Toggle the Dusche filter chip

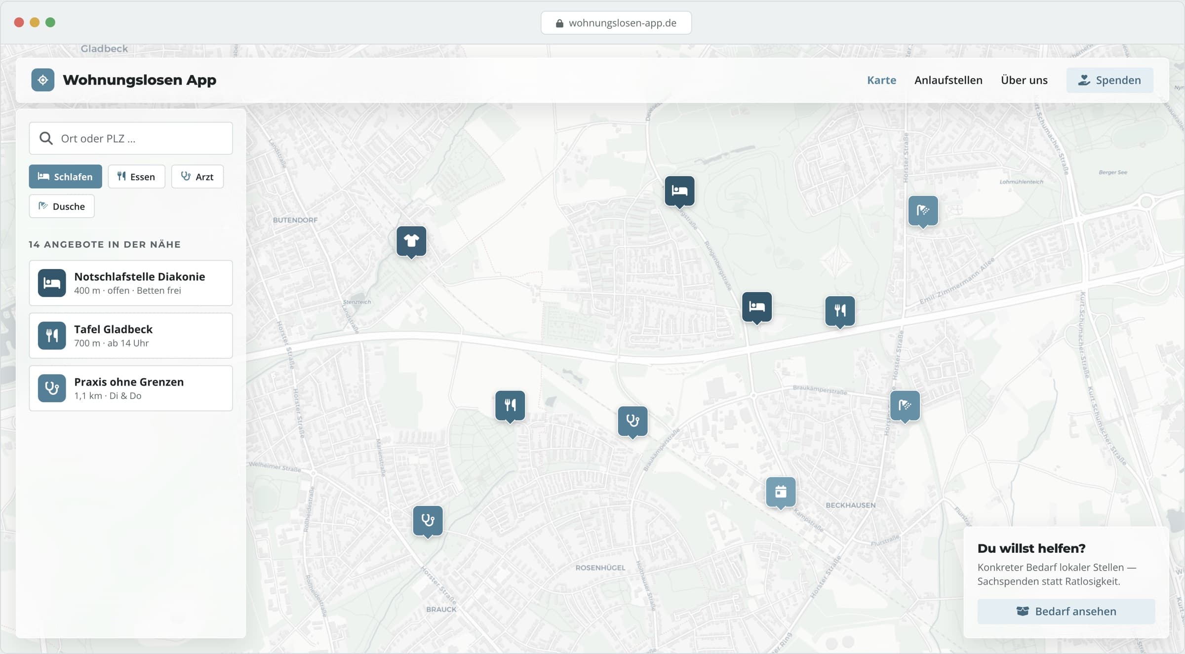[62, 206]
